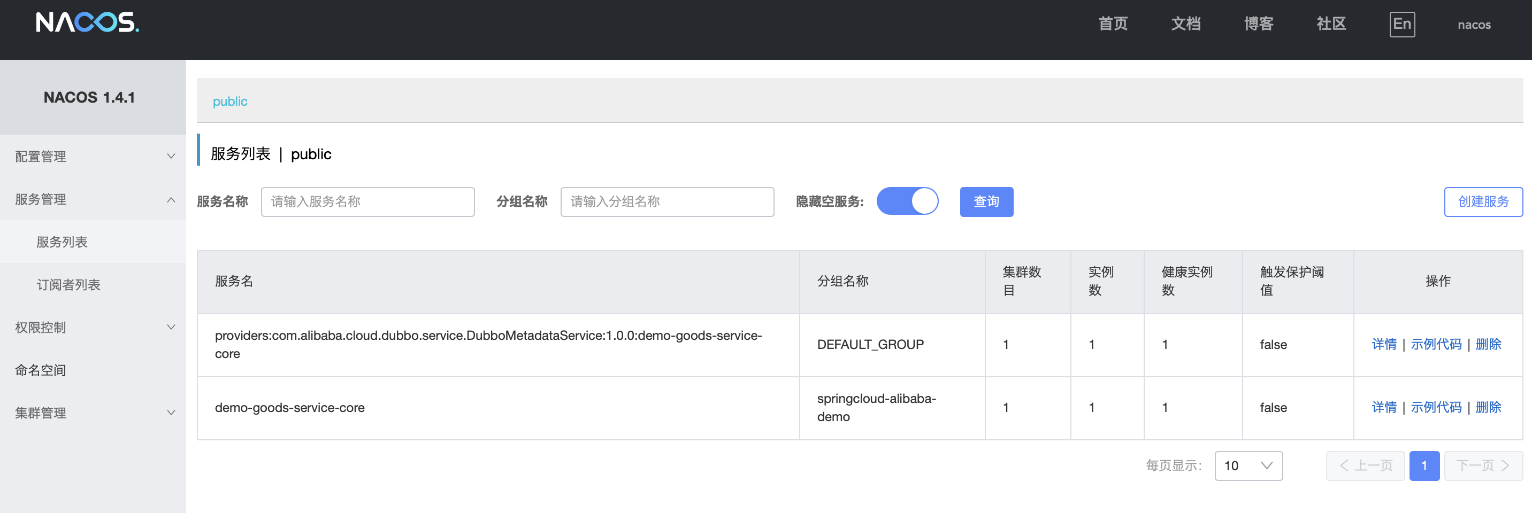Expand the 配置管理 sidebar menu
This screenshot has height=513, width=1532.
click(93, 157)
